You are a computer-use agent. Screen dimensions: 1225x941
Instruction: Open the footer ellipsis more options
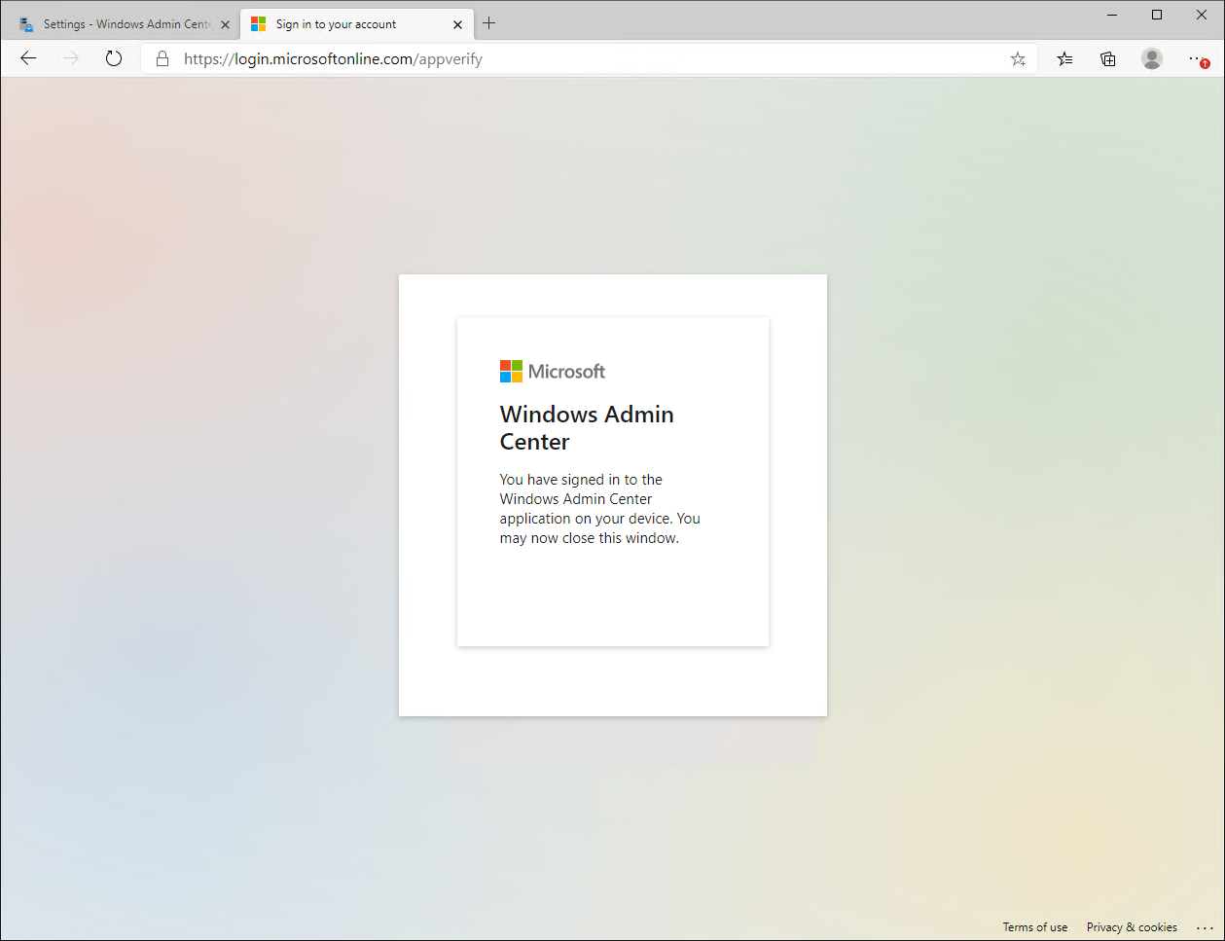(1205, 927)
